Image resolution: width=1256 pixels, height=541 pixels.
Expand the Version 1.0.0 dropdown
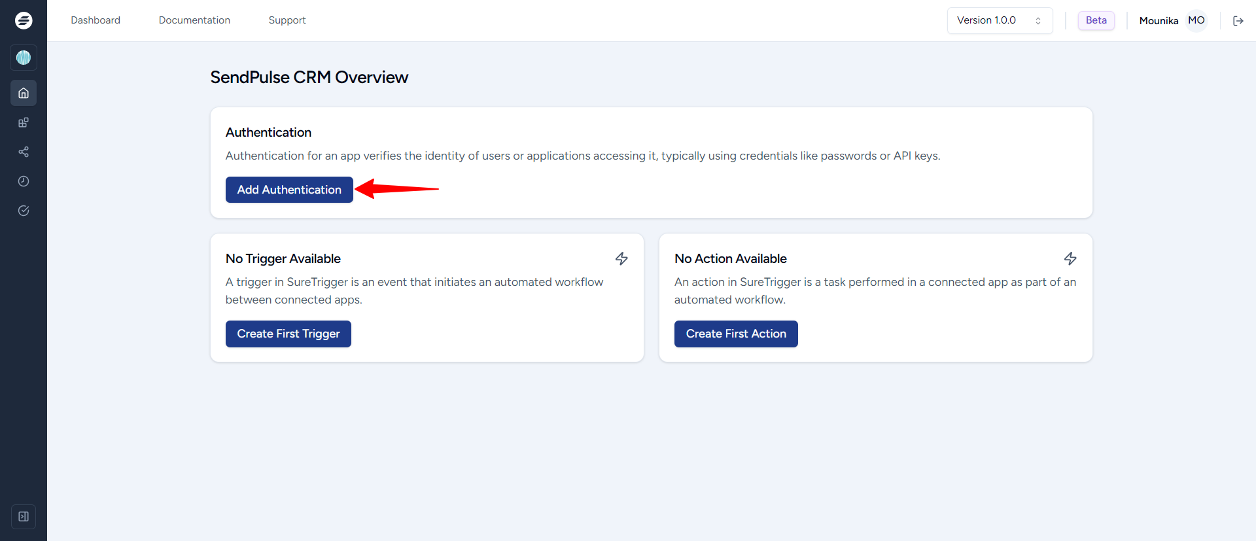(x=1000, y=21)
